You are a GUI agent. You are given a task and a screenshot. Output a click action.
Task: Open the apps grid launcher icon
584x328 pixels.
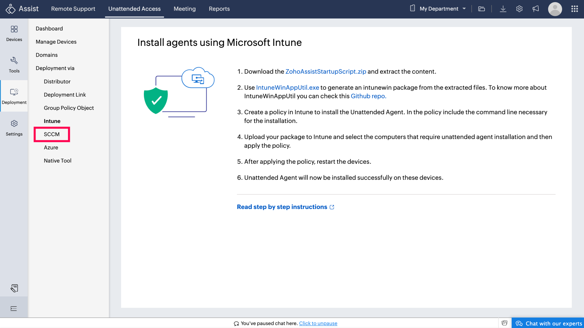(x=574, y=9)
